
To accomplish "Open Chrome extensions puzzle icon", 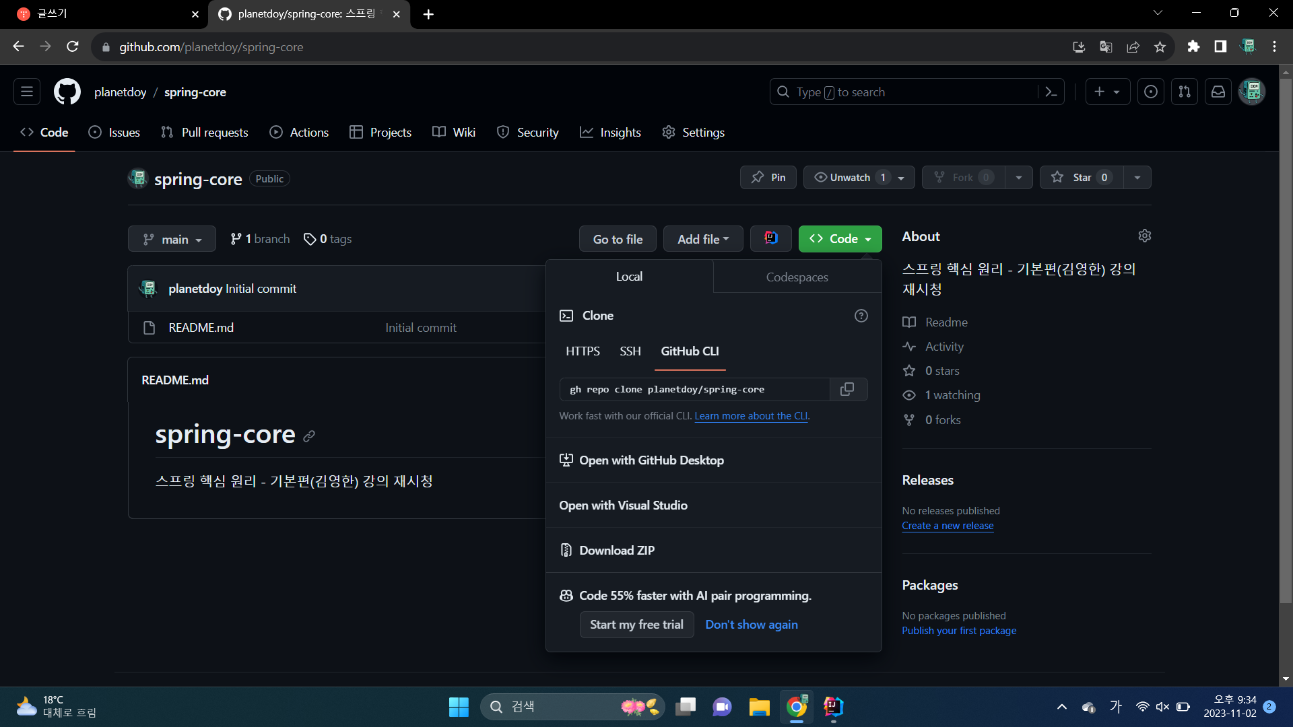I will click(1193, 46).
